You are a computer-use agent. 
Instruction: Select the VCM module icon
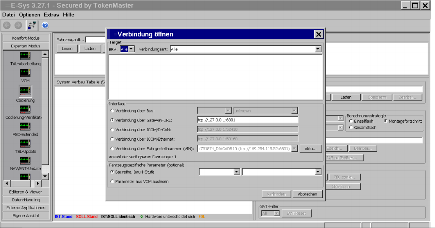click(x=25, y=73)
